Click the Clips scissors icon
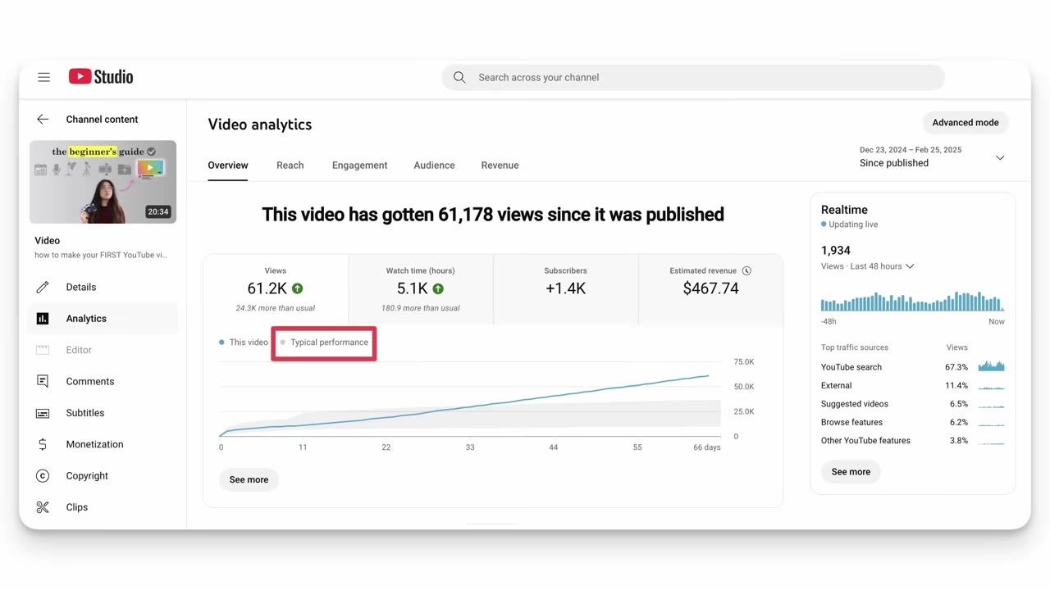The height and width of the screenshot is (590, 1050). coord(43,507)
